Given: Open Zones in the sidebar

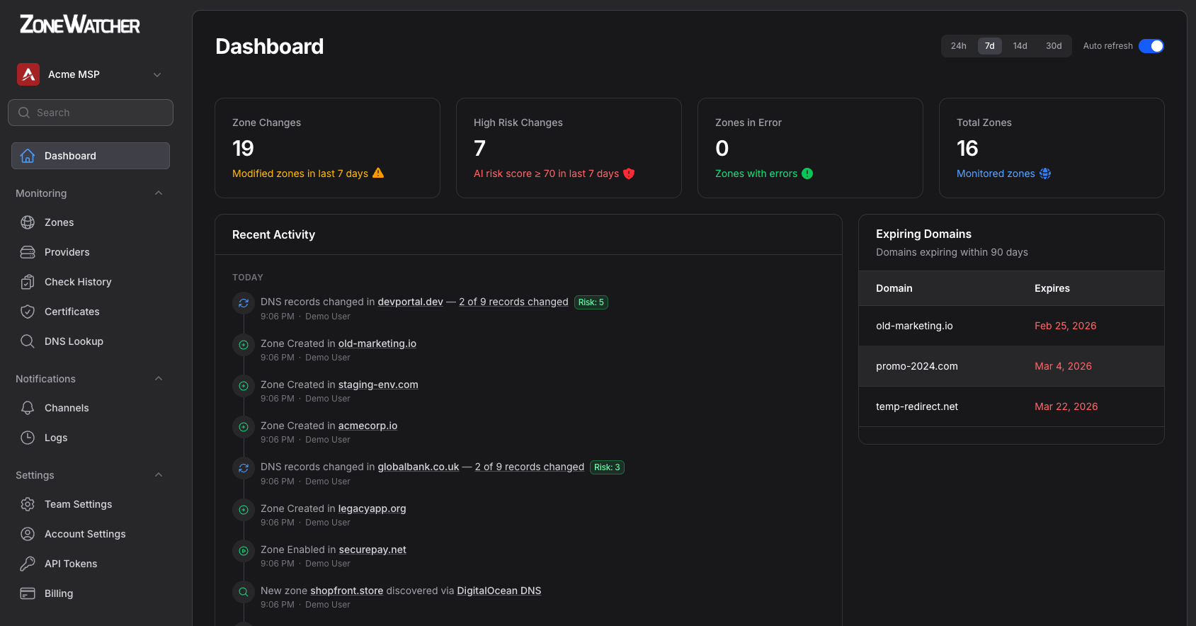Looking at the screenshot, I should coord(91,222).
